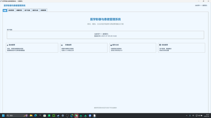Open the Minecraft creeper taskbar icon
Image resolution: width=211 pixels, height=118 pixels.
pos(54,115)
